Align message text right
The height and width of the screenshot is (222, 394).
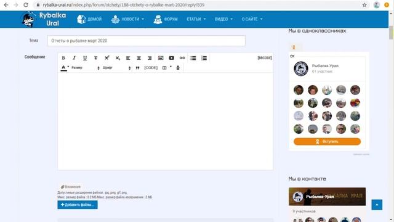(x=150, y=58)
